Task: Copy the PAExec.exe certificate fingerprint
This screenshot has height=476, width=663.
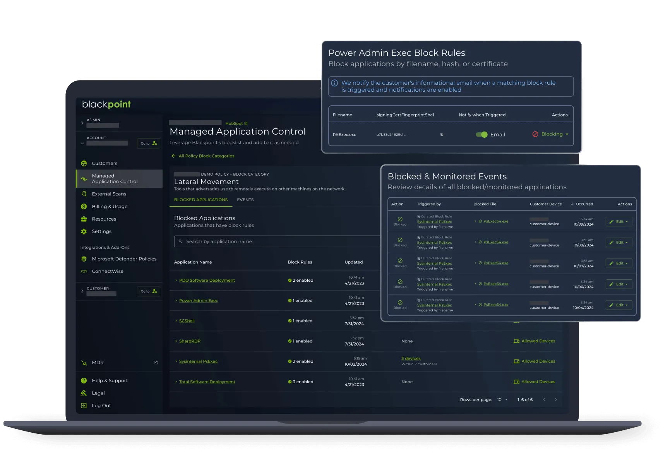Action: (442, 135)
